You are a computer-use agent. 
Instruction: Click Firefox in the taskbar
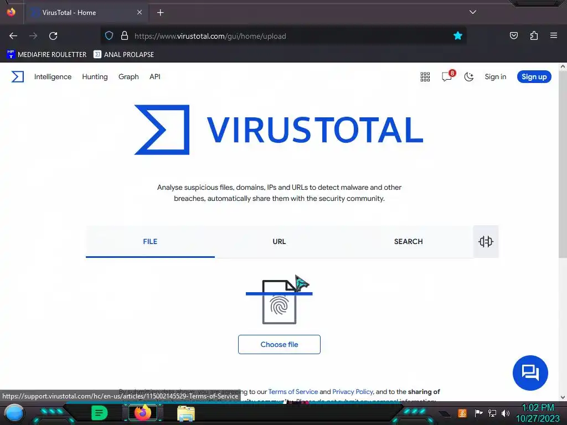coord(143,413)
